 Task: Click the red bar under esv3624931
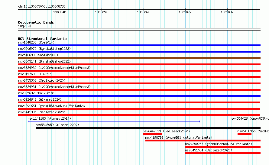click(x=139, y=90)
